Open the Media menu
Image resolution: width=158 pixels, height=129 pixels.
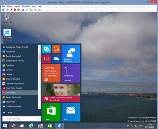click(17, 6)
